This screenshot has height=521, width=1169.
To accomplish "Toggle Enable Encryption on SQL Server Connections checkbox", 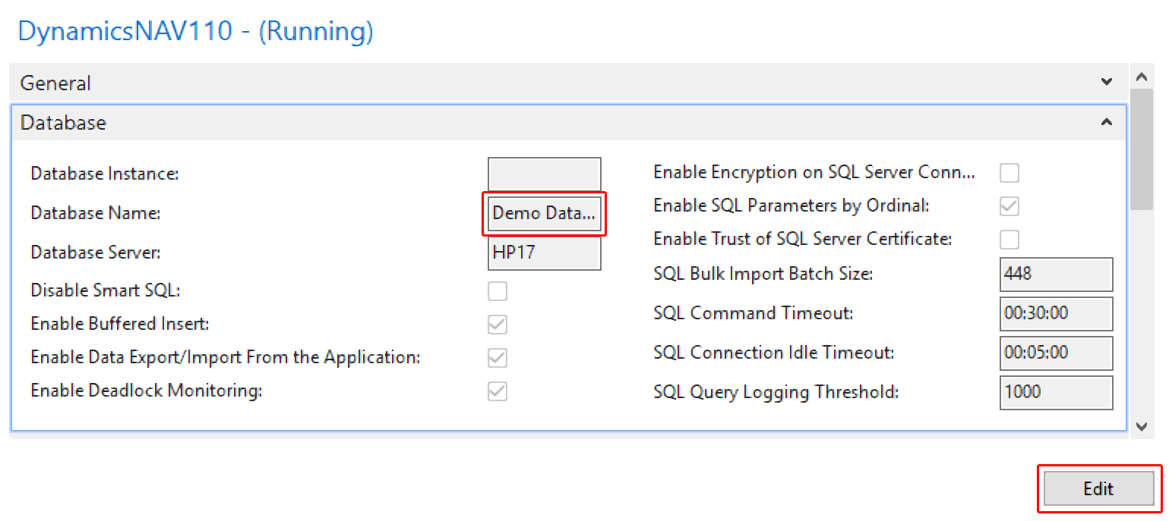I will [1009, 173].
